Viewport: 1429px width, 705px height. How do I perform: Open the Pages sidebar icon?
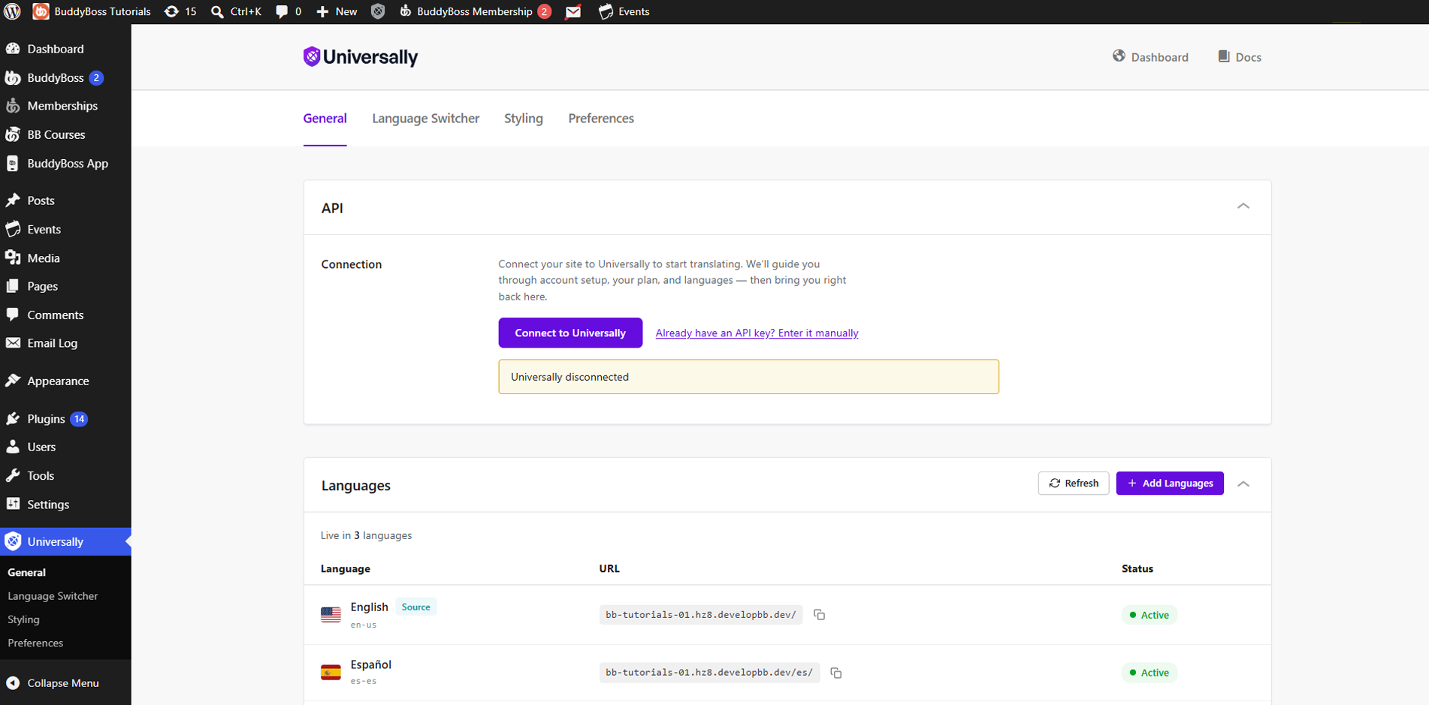pyautogui.click(x=13, y=286)
